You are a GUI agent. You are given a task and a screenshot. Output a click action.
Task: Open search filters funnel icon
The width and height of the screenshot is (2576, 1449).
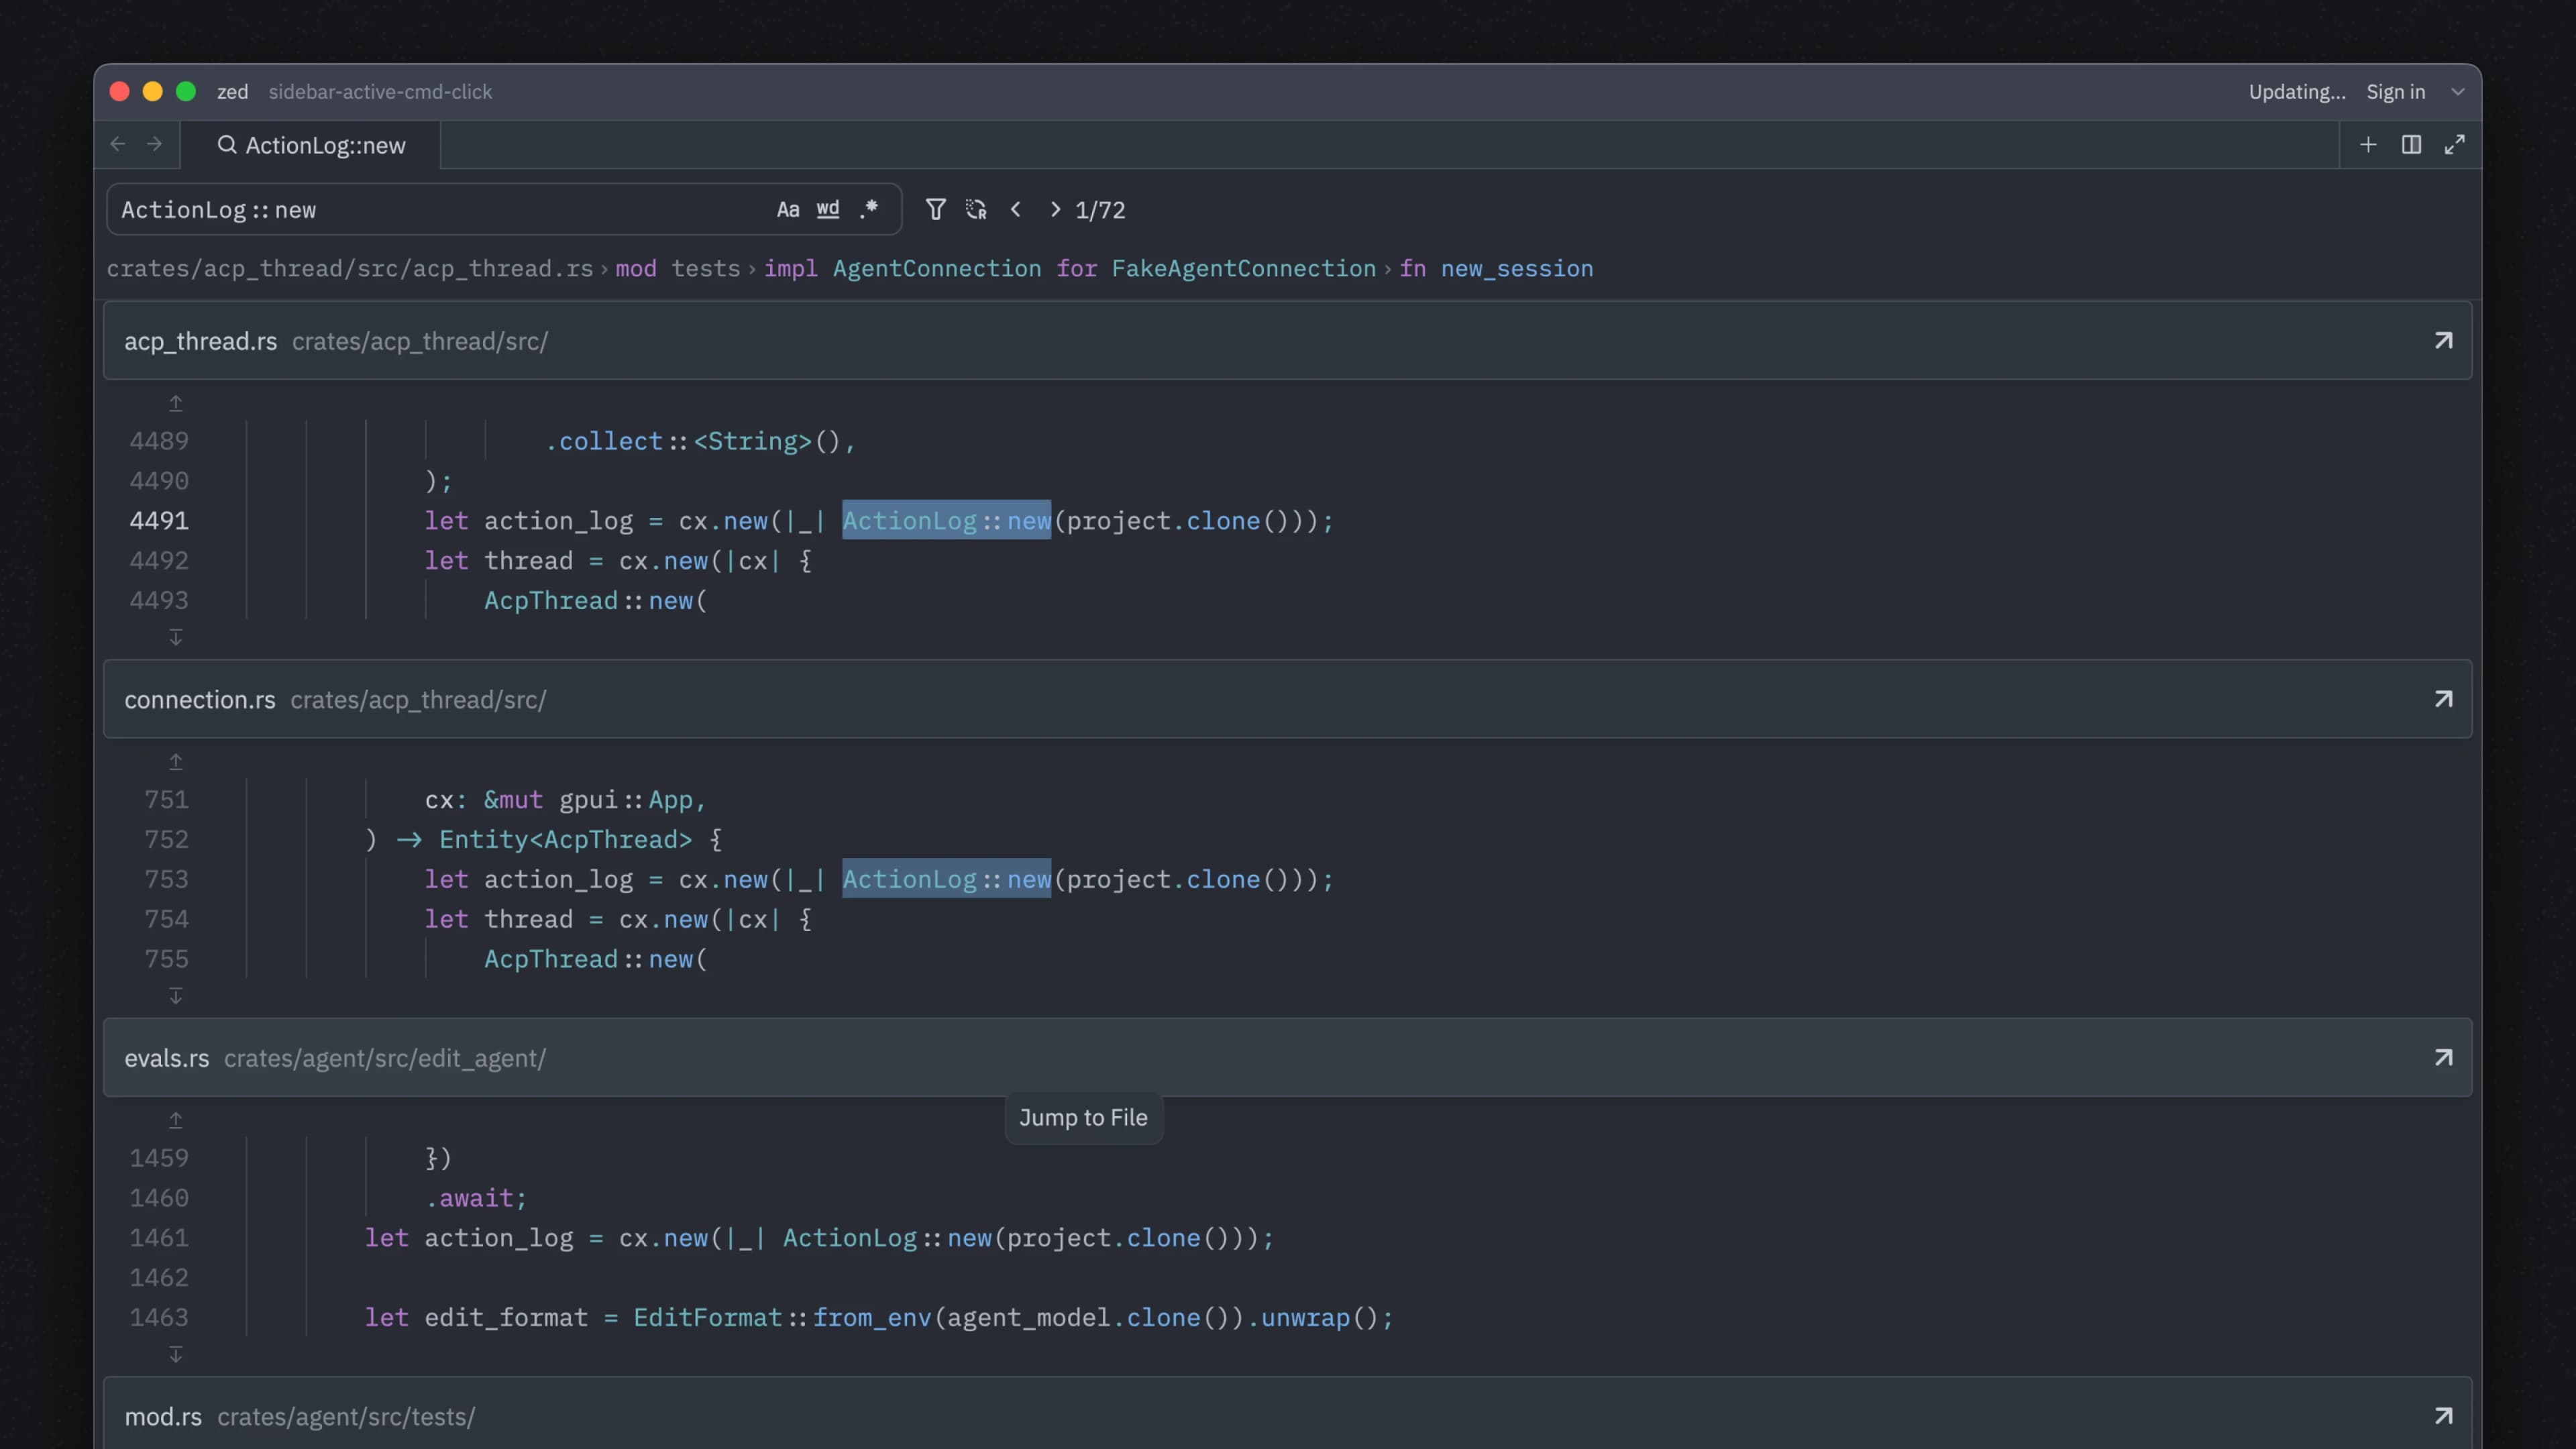(935, 209)
